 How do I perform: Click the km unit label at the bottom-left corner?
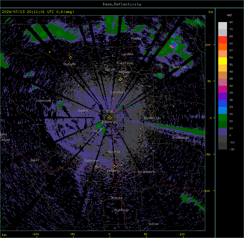pos(4,235)
